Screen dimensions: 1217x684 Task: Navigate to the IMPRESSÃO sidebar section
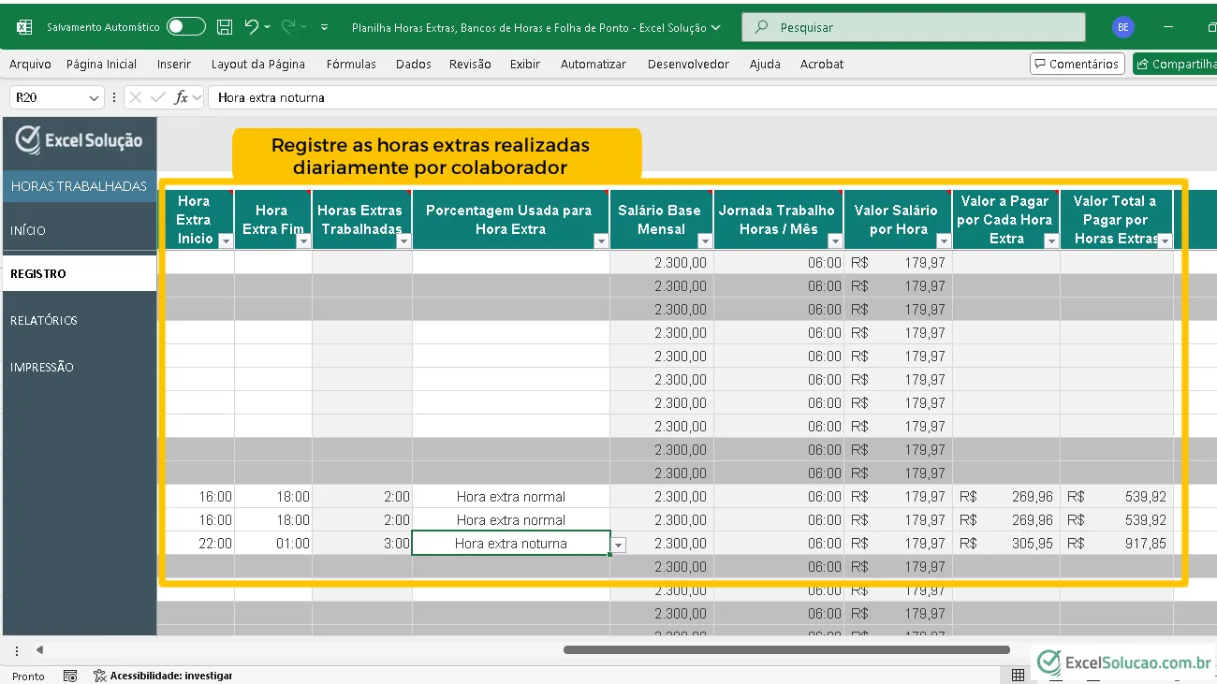(x=42, y=367)
